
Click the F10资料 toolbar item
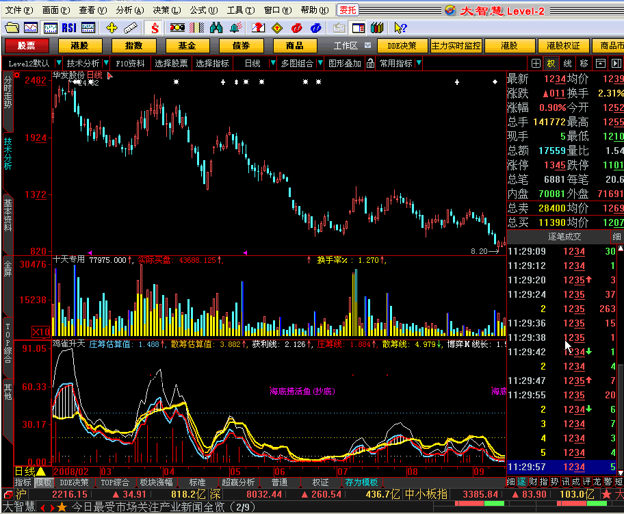[130, 63]
